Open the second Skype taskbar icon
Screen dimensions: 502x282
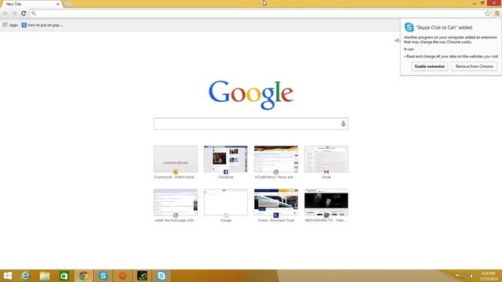[162, 276]
